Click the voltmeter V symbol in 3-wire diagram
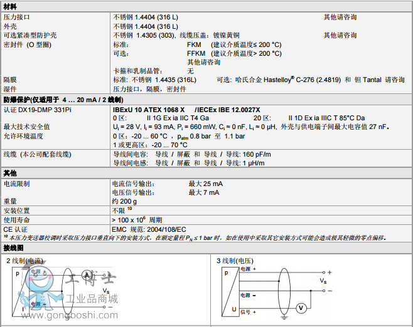This screenshot has width=413, height=327. pyautogui.click(x=301, y=308)
